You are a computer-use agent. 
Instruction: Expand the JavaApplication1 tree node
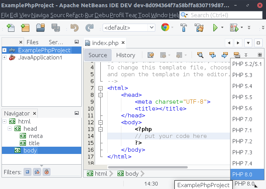[5, 58]
